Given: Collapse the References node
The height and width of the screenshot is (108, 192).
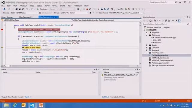Looking at the screenshot, I should [147, 35].
